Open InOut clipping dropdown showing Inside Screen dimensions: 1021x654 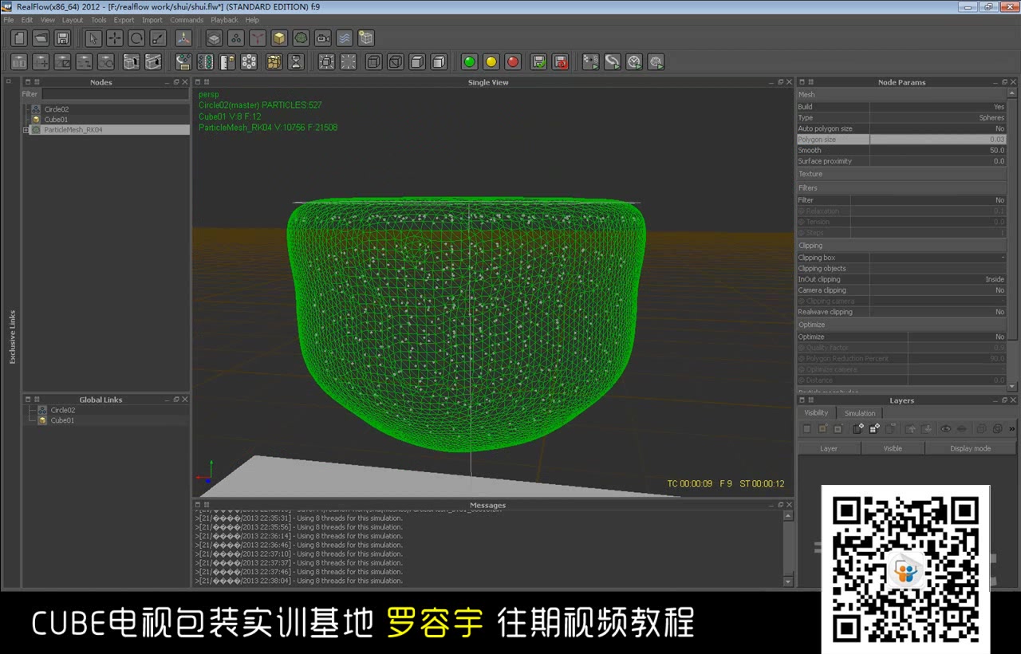[937, 279]
